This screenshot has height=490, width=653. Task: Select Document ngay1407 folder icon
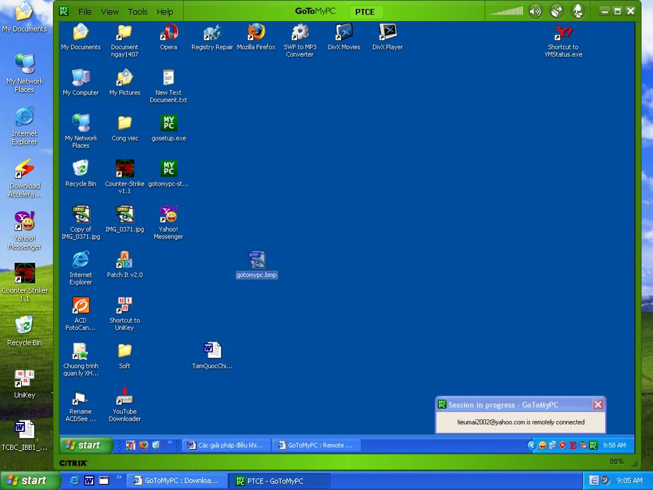coord(125,40)
